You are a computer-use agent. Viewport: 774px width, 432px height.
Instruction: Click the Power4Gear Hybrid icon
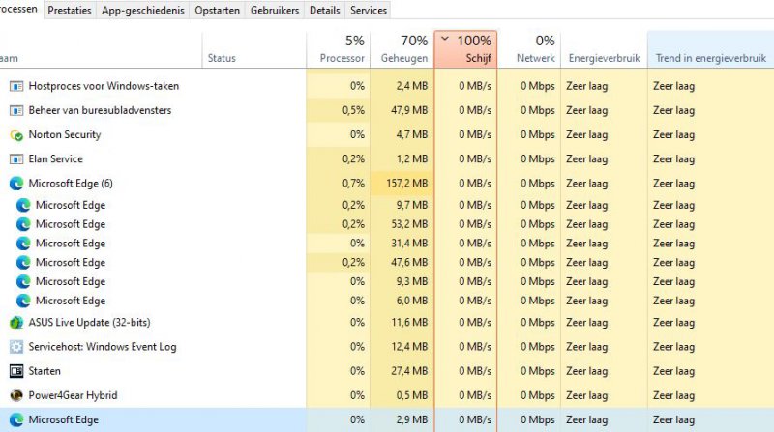16,395
